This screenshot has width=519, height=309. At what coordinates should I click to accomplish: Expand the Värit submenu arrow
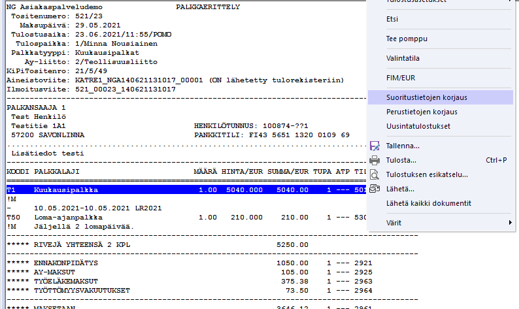[x=510, y=223]
